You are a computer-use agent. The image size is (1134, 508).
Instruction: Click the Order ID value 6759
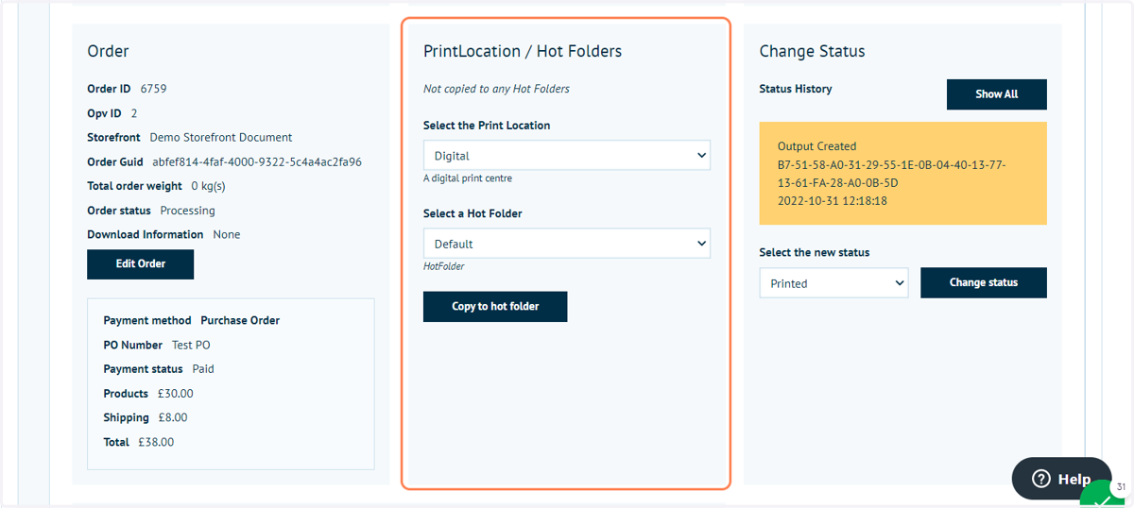tap(153, 89)
